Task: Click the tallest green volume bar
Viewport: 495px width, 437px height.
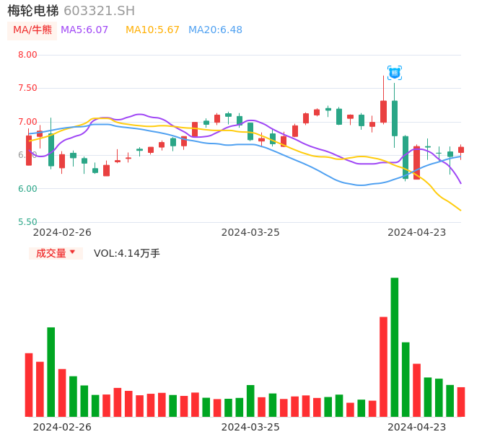Action: pyautogui.click(x=395, y=347)
